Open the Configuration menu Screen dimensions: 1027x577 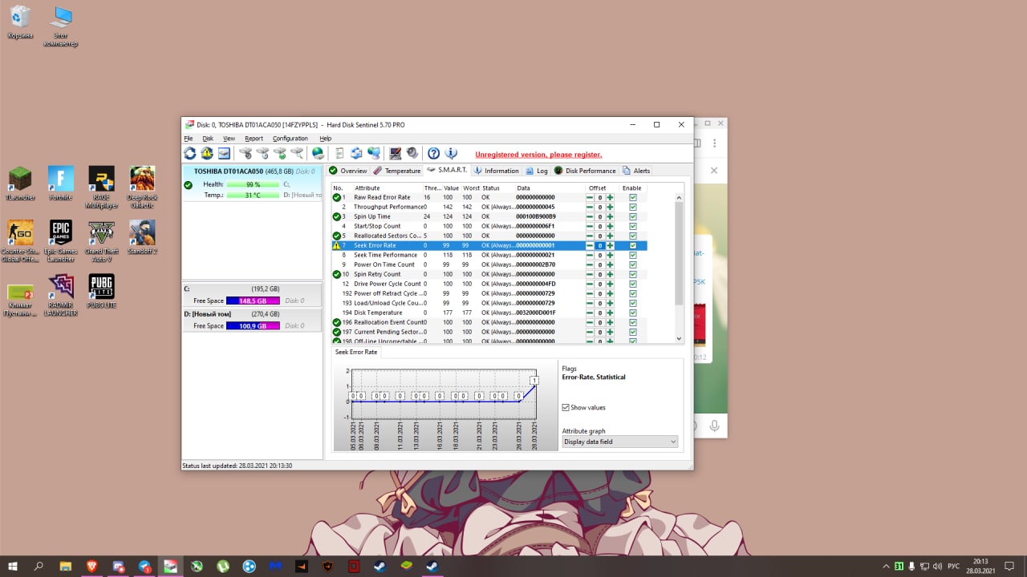point(290,139)
